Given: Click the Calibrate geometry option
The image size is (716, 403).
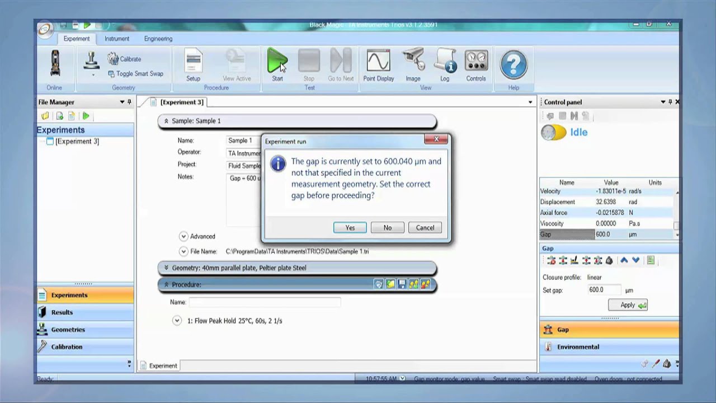Looking at the screenshot, I should [124, 59].
